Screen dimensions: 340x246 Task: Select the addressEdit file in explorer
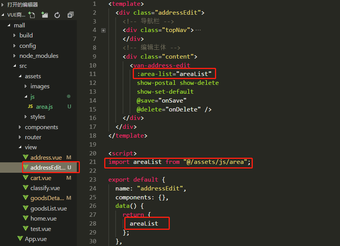click(x=48, y=168)
